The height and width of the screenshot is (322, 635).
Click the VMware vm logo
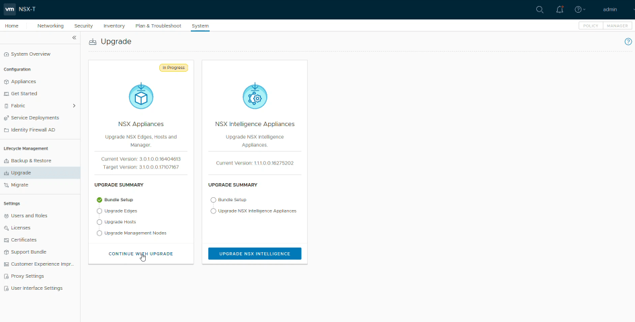10,9
